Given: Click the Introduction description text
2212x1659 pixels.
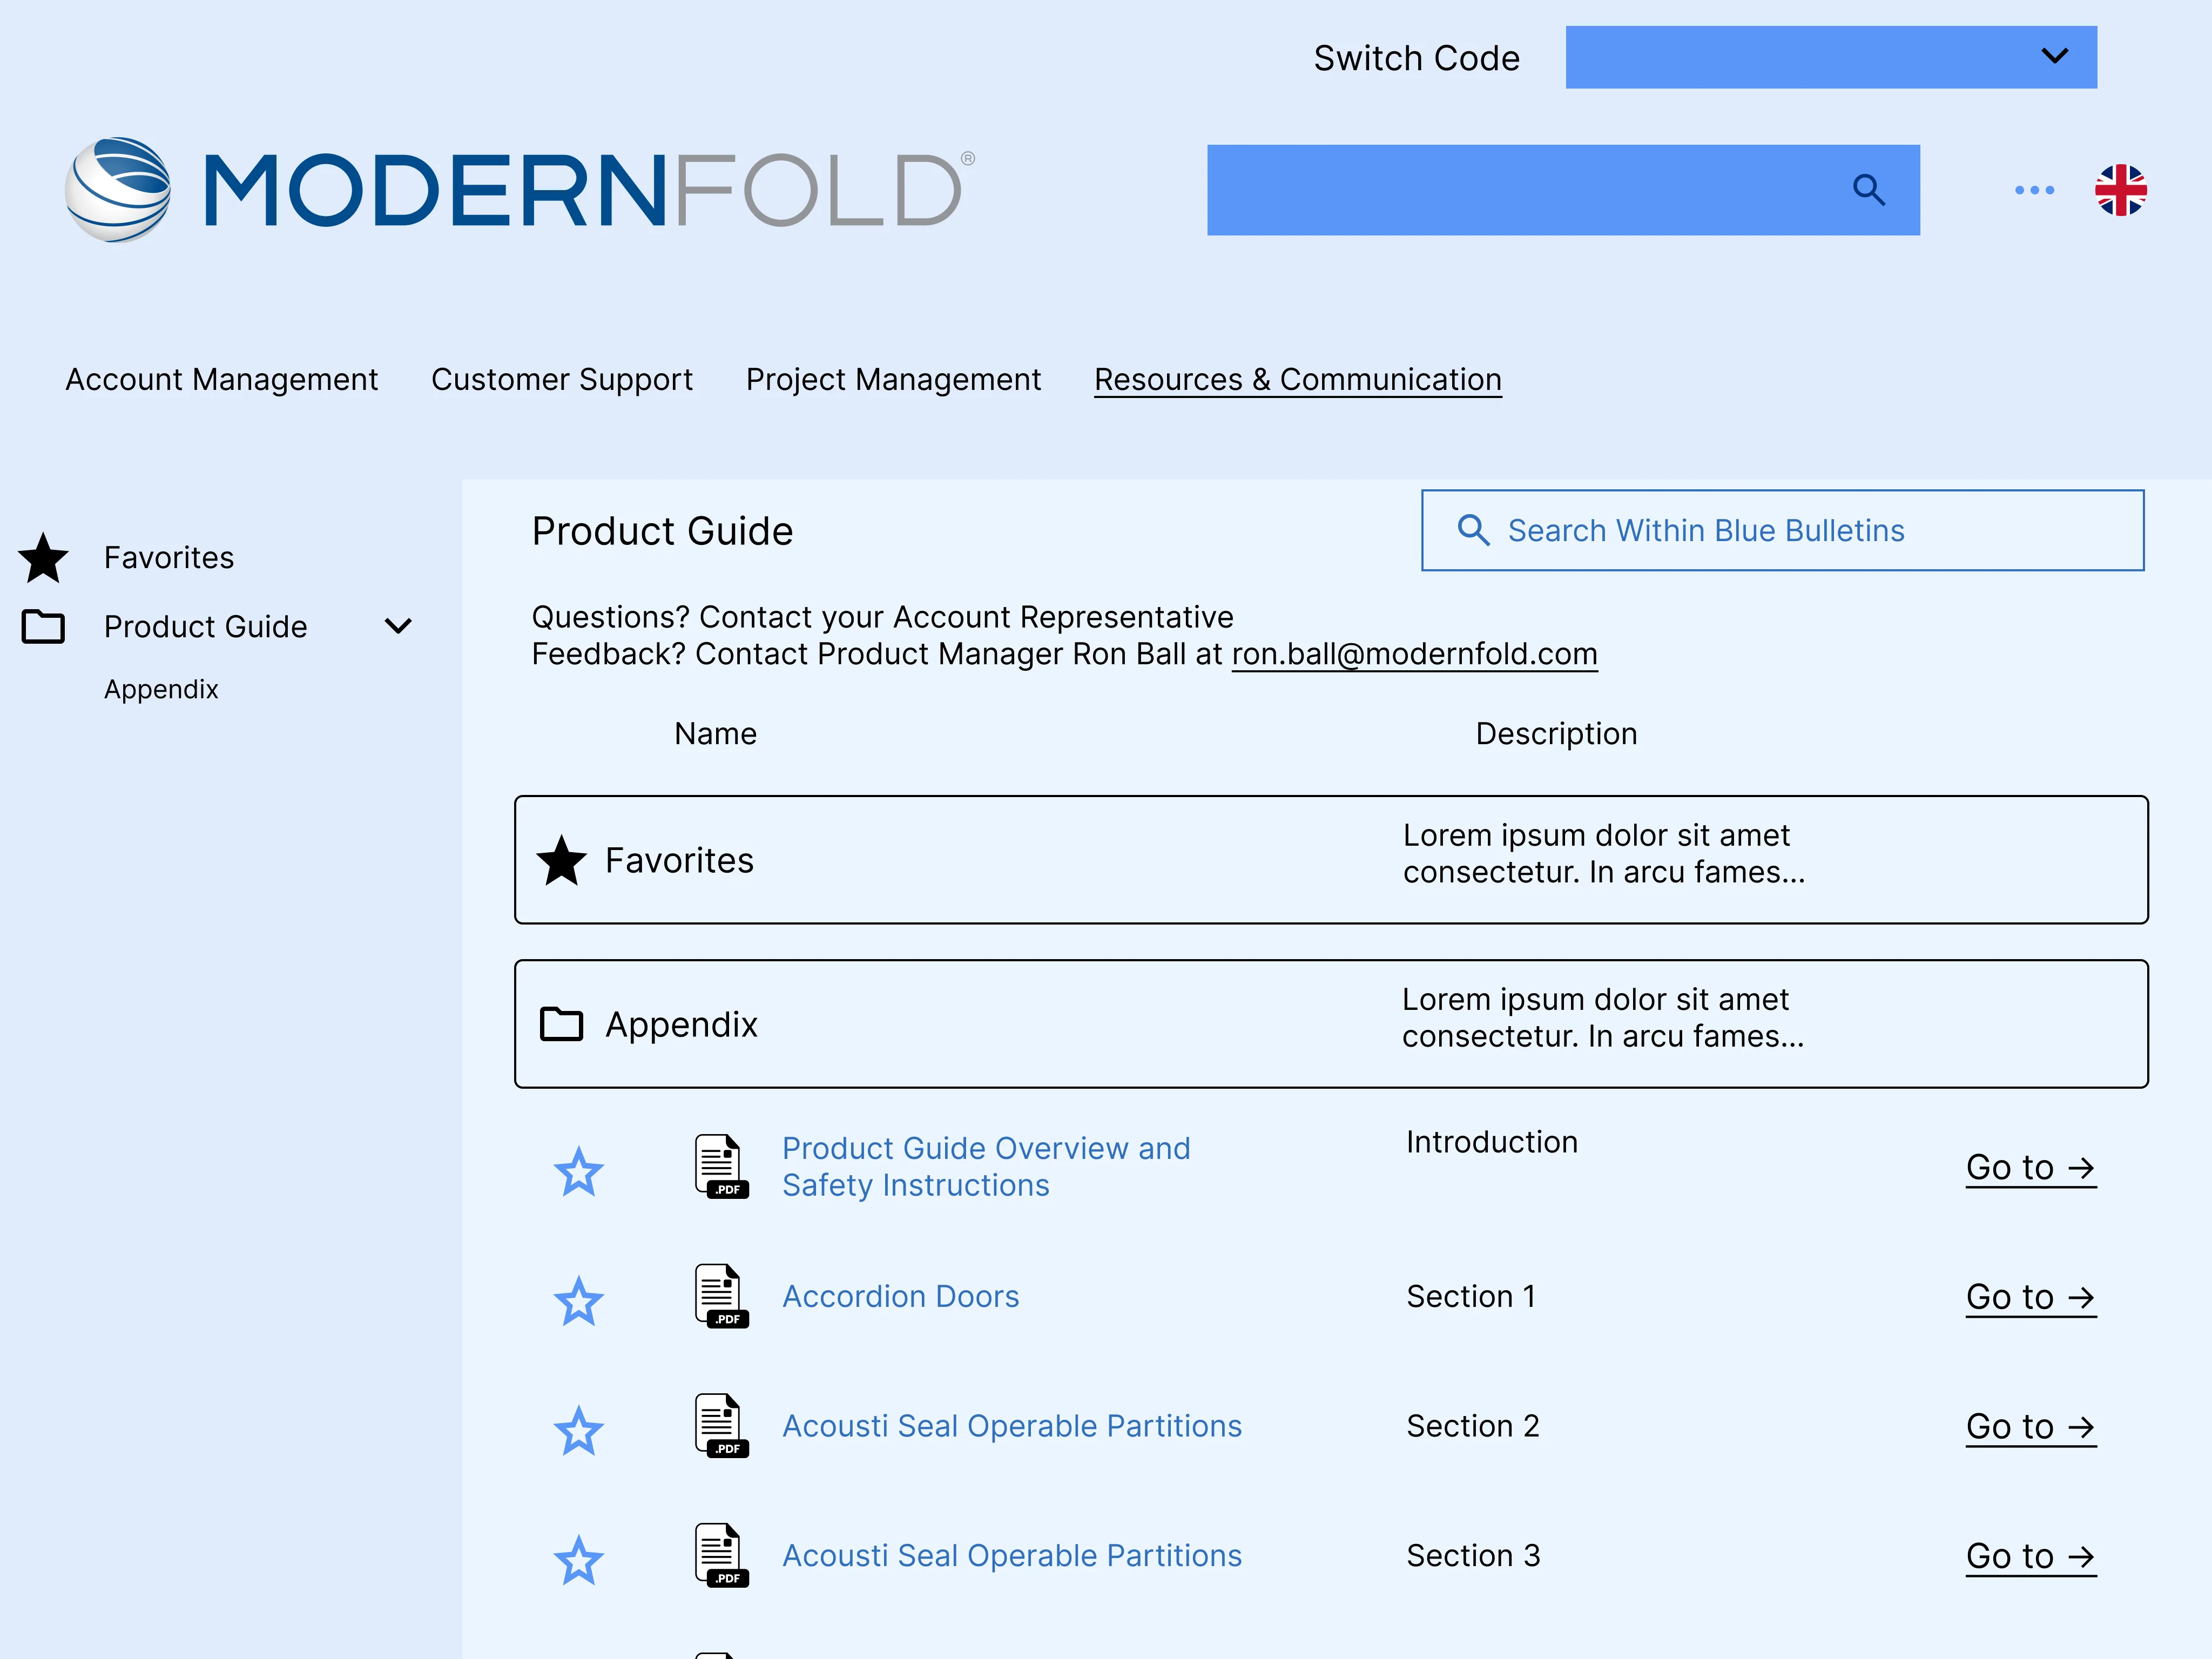Looking at the screenshot, I should point(1491,1142).
